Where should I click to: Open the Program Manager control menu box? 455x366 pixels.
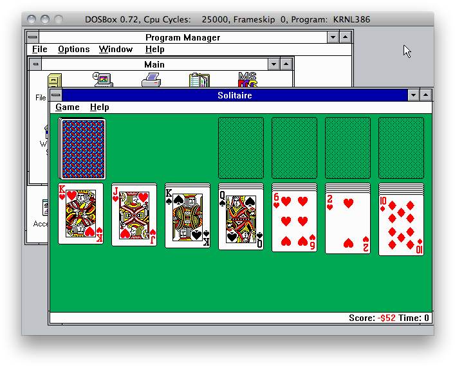[x=33, y=37]
